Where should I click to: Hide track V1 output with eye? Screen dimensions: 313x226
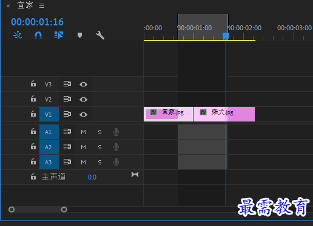(83, 114)
